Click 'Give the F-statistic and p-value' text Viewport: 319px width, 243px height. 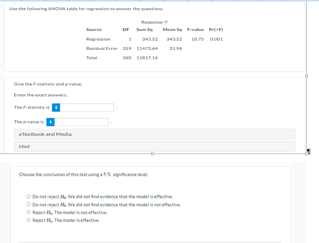click(x=48, y=84)
